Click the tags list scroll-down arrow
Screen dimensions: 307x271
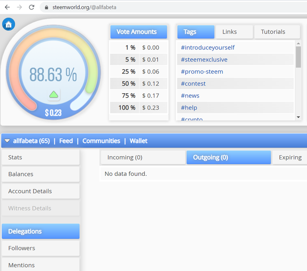(x=298, y=117)
